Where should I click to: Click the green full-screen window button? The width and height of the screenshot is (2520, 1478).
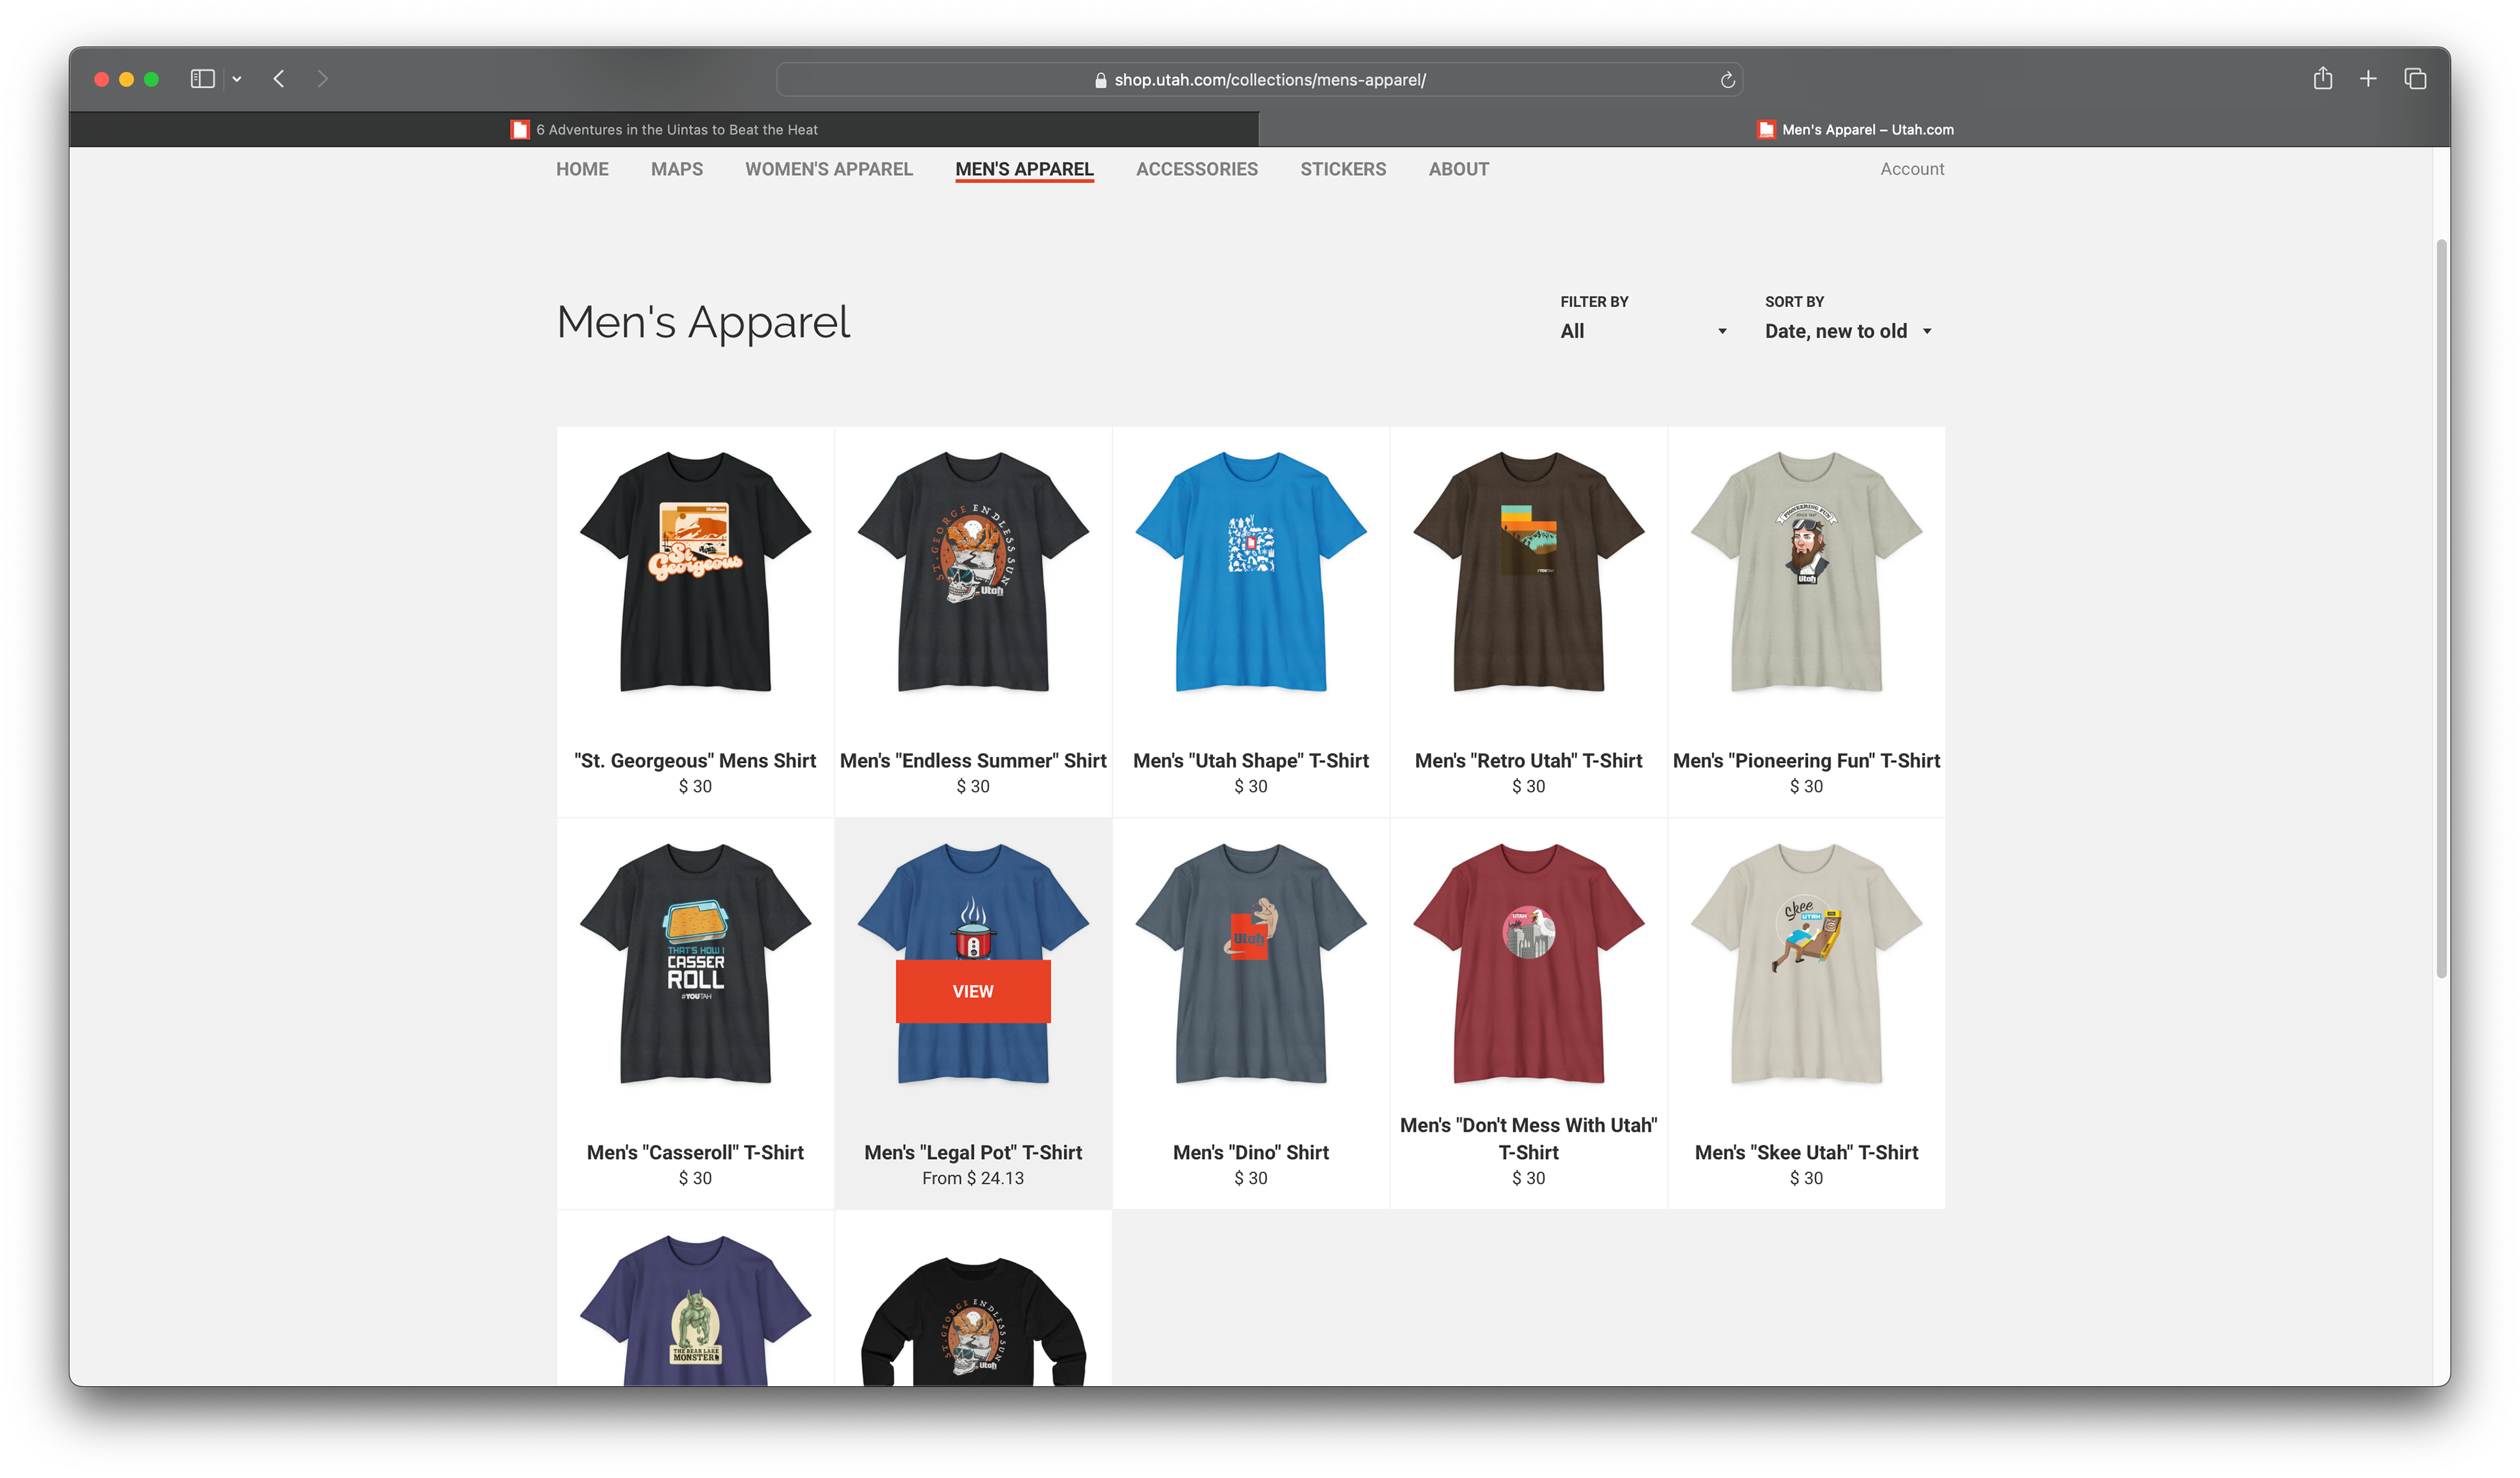pyautogui.click(x=151, y=79)
